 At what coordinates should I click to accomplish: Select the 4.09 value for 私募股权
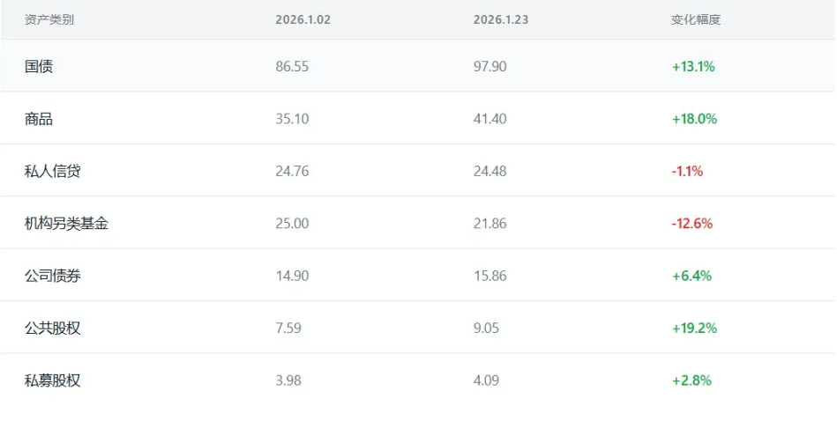487,380
